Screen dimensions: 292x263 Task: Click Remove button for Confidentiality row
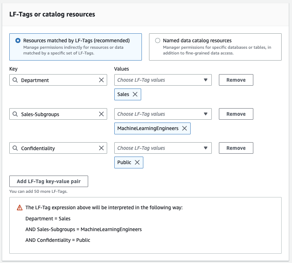click(236, 148)
